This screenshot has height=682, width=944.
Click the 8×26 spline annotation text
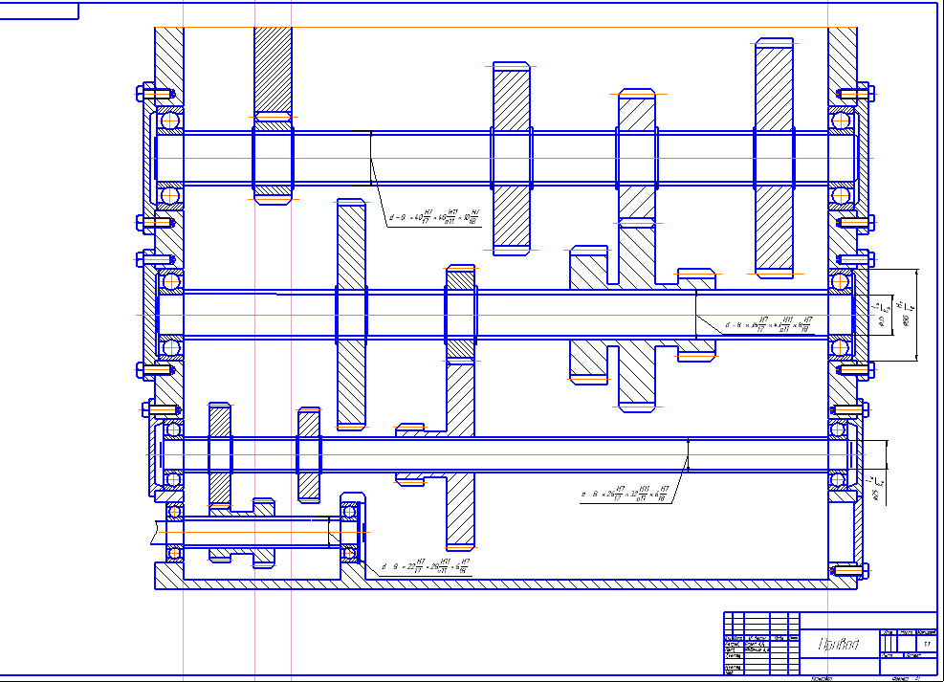626,494
